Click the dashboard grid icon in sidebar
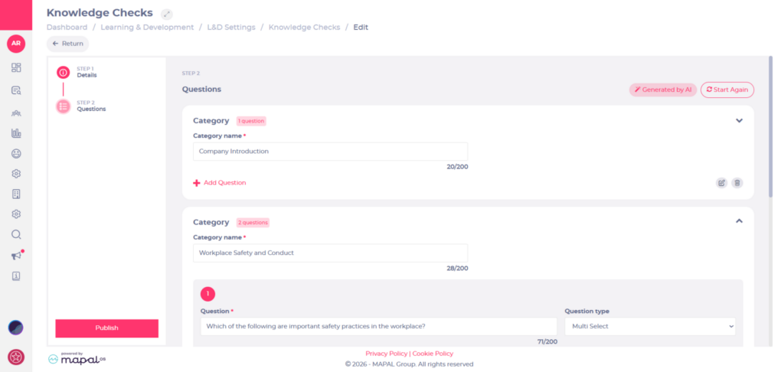 [x=16, y=67]
